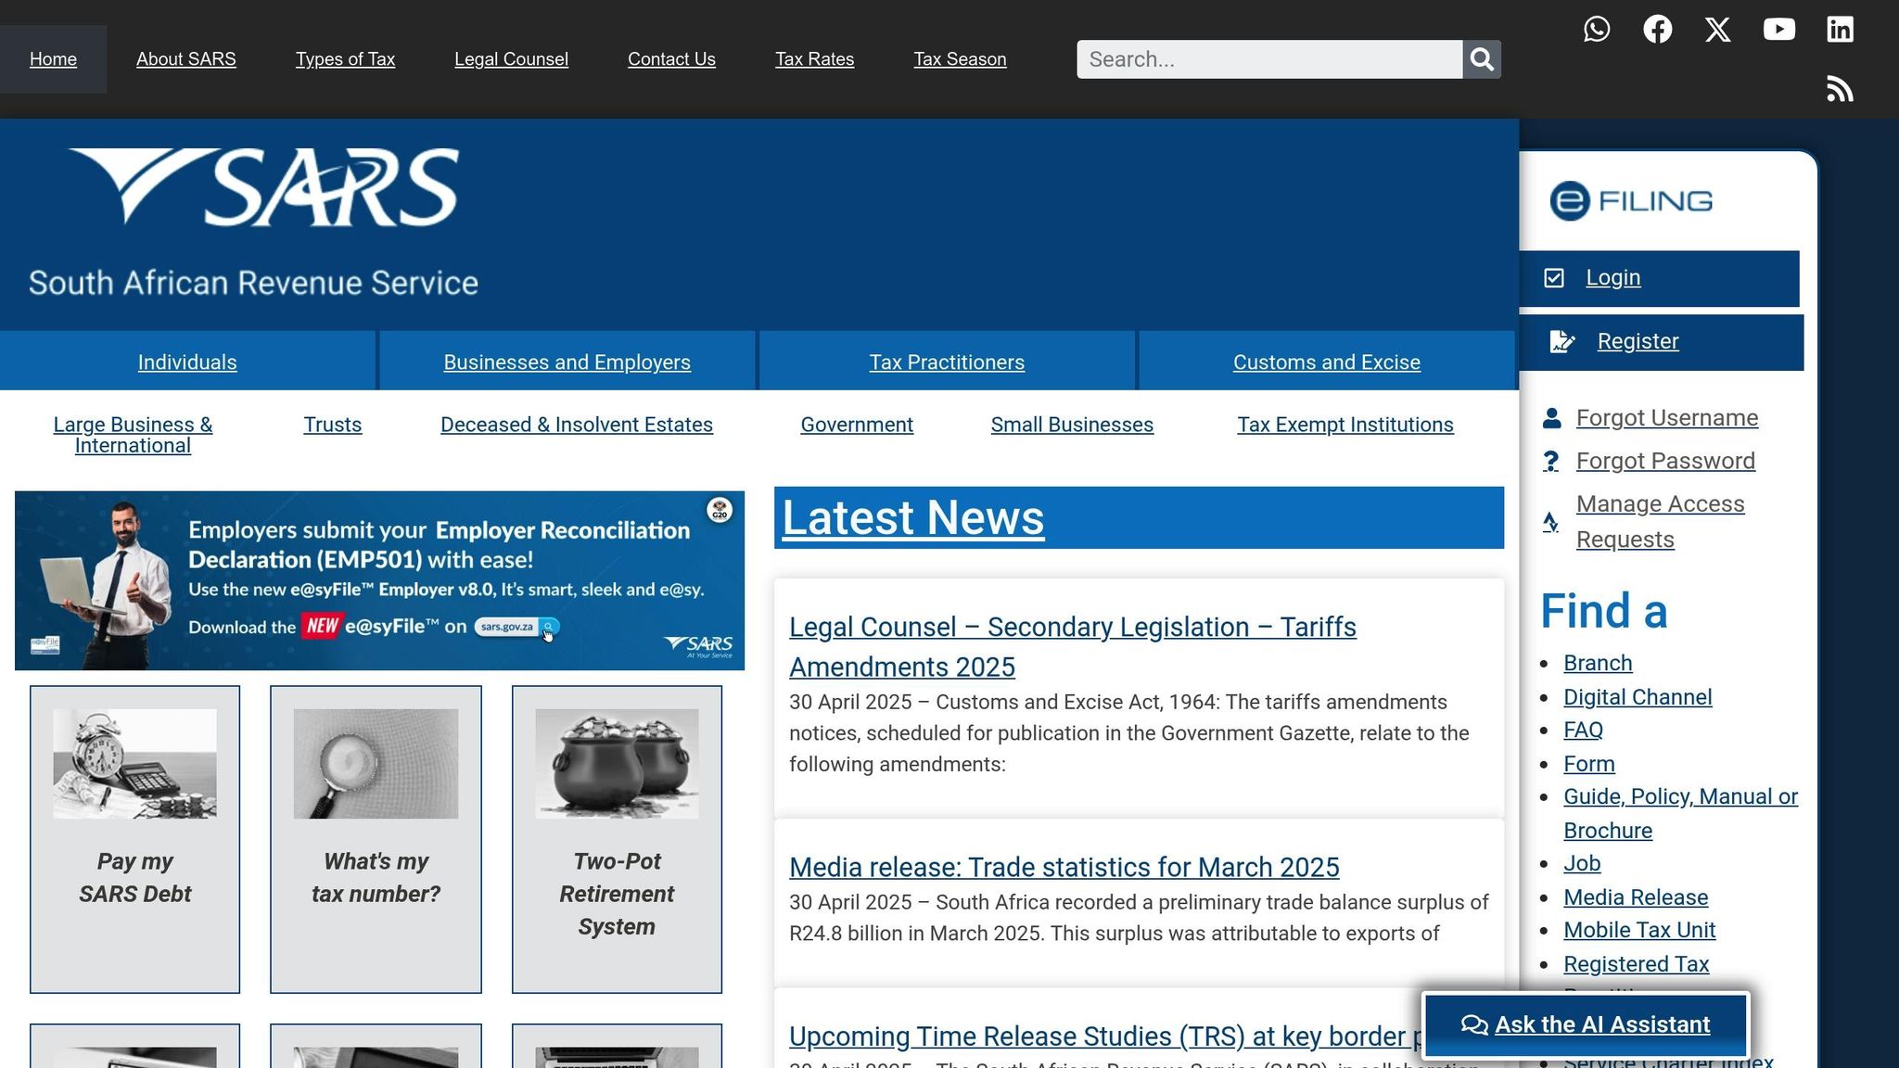1899x1068 pixels.
Task: Open the RSS feed icon
Action: pyautogui.click(x=1841, y=90)
